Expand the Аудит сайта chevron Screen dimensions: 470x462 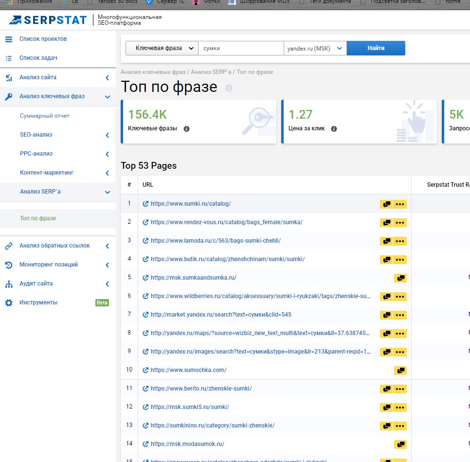pyautogui.click(x=108, y=284)
